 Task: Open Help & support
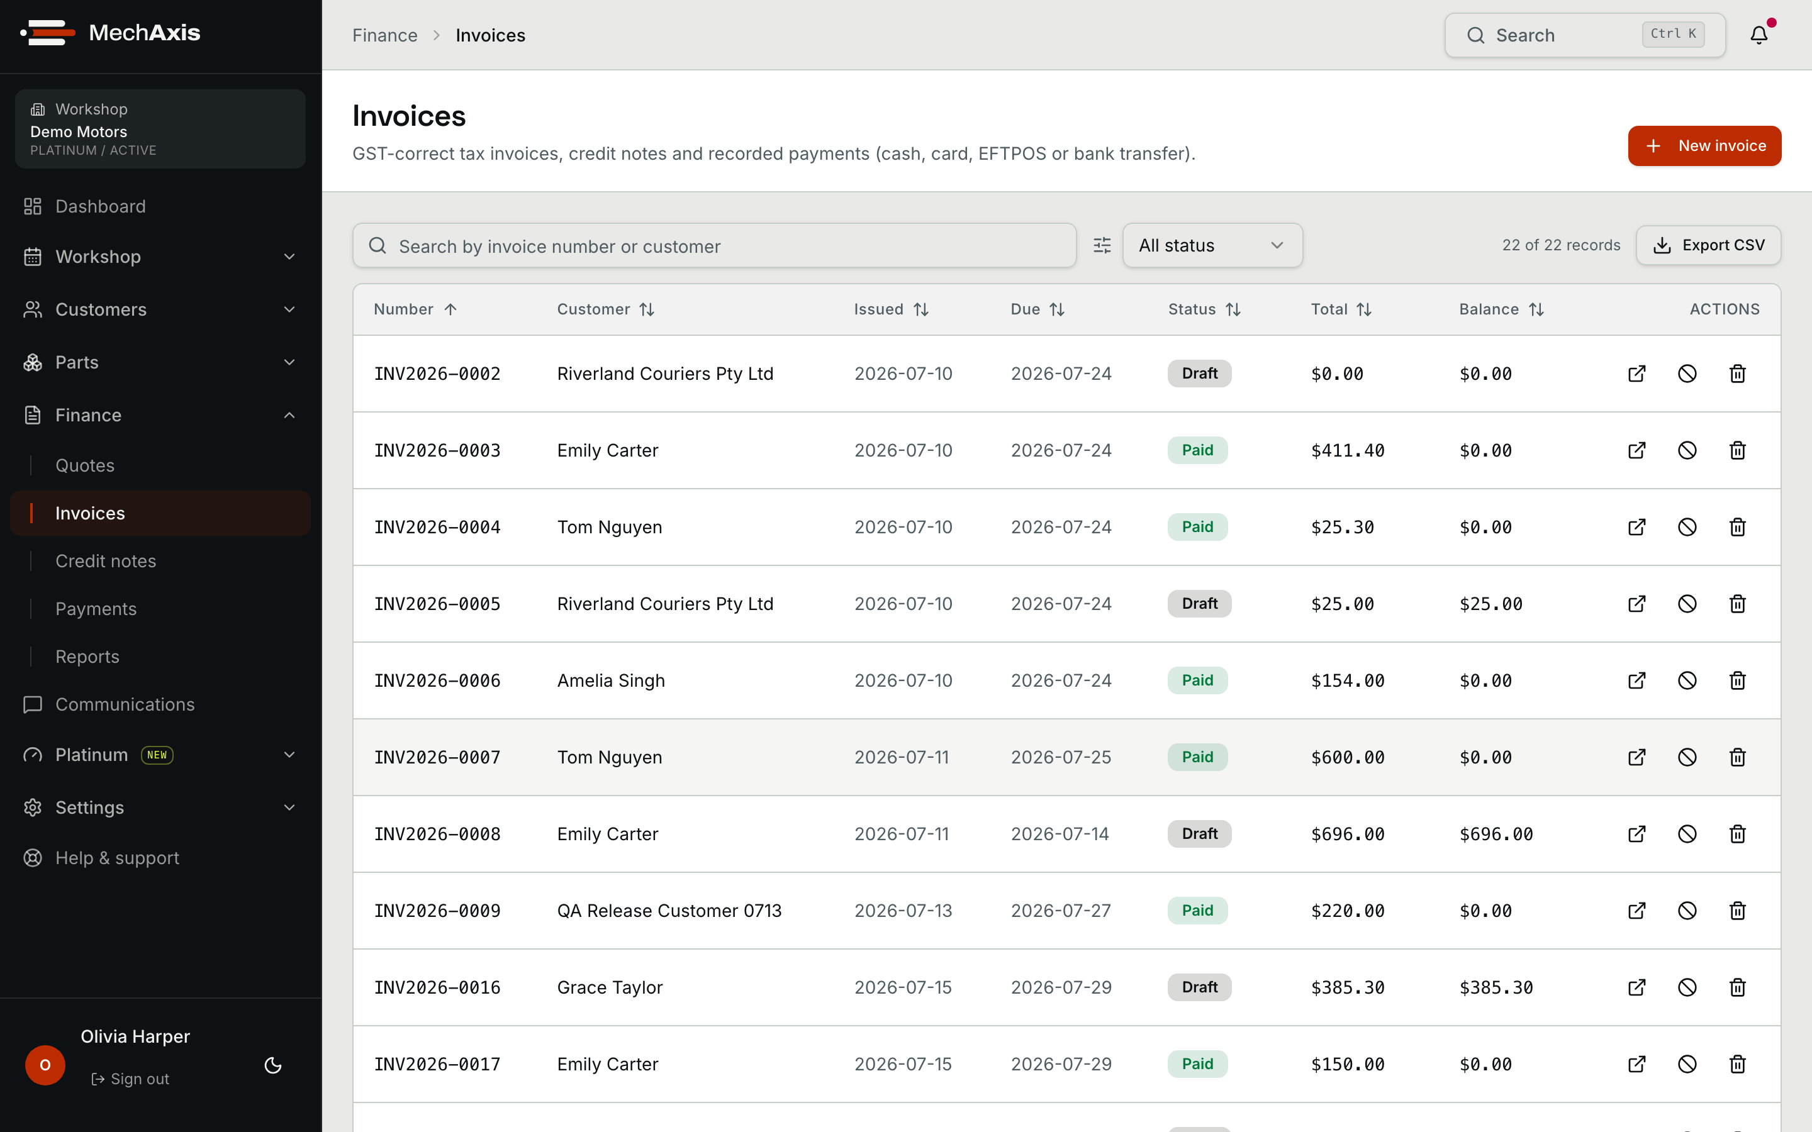[x=160, y=858]
